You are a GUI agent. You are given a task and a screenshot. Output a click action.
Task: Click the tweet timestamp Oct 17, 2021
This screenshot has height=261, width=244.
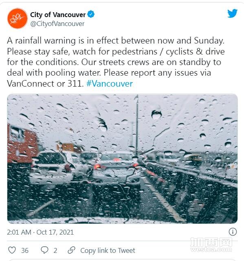(x=55, y=232)
